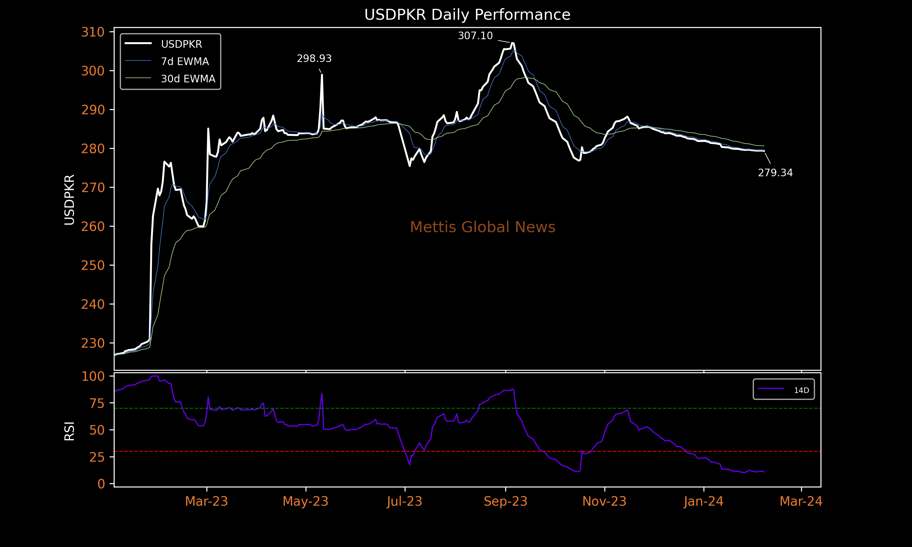Click the RSI axis label
The height and width of the screenshot is (547, 912).
pos(69,431)
